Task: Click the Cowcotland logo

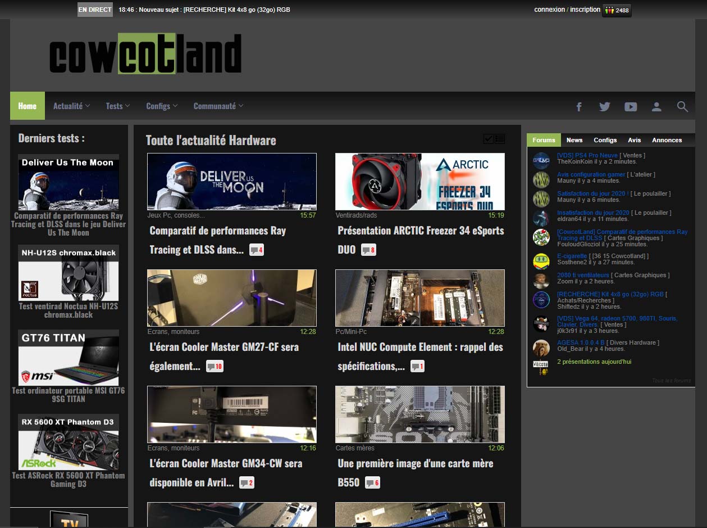Action: [x=145, y=54]
